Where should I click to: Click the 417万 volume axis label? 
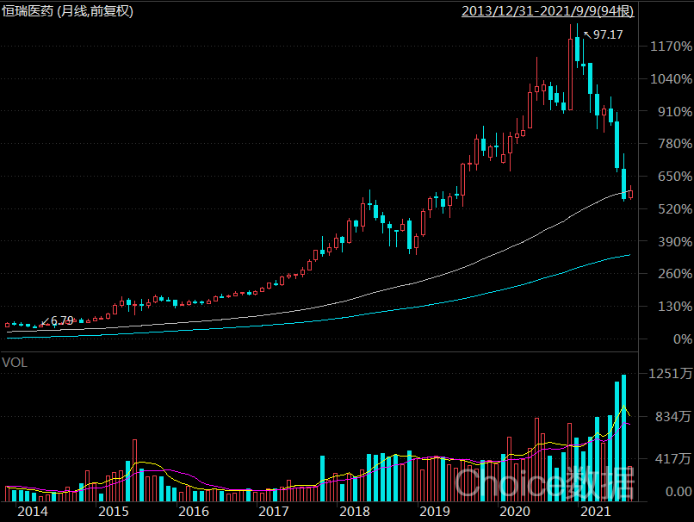tap(673, 458)
